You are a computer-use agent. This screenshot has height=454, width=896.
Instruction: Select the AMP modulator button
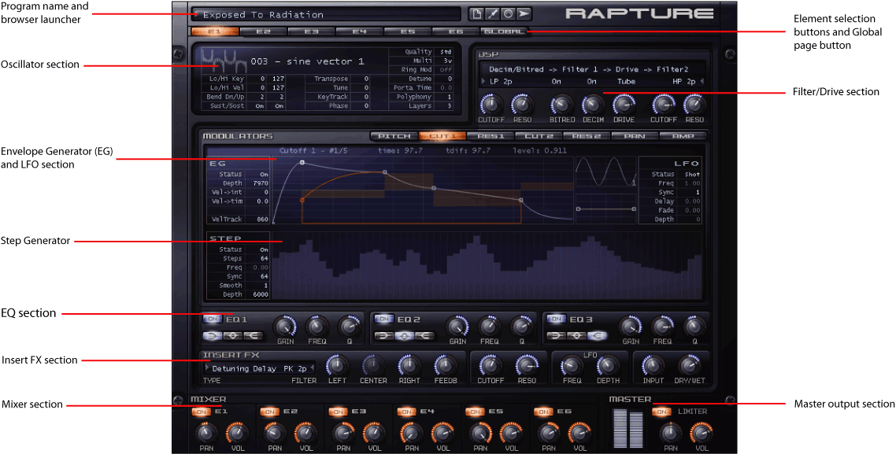coord(683,136)
